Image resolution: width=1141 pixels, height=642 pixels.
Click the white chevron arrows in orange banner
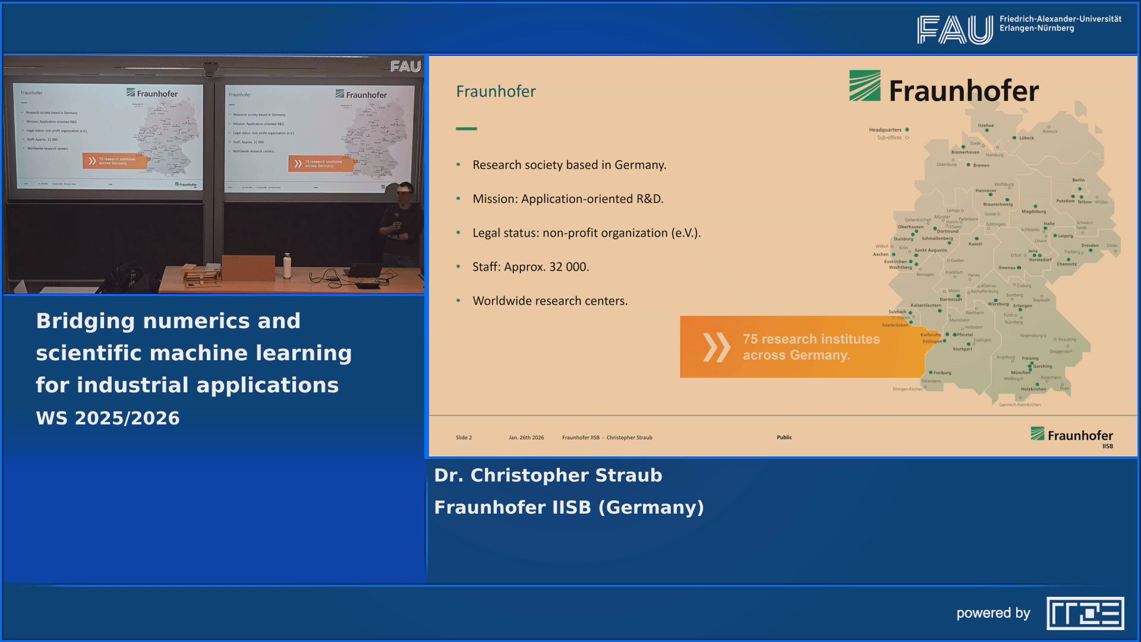pyautogui.click(x=718, y=347)
